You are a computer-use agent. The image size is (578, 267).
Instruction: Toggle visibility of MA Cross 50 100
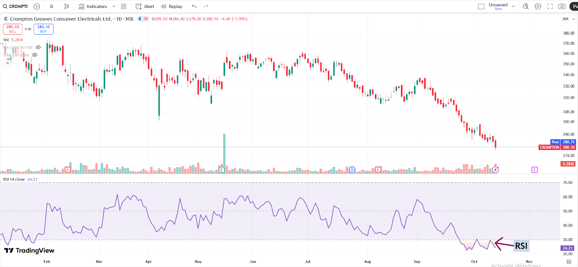[x=38, y=48]
